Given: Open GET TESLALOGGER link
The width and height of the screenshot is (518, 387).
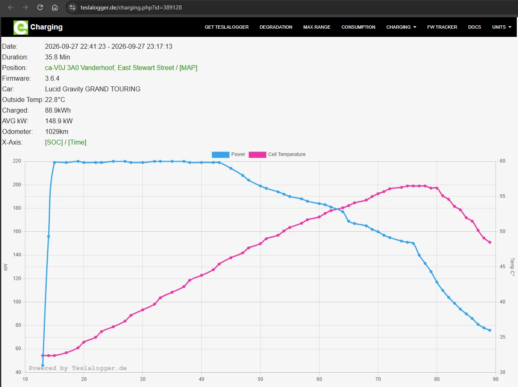Looking at the screenshot, I should [x=227, y=27].
